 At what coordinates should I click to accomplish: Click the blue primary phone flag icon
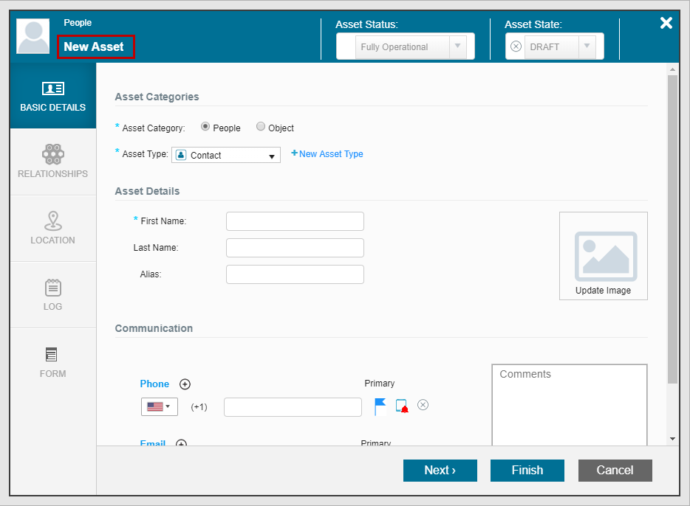coord(380,406)
